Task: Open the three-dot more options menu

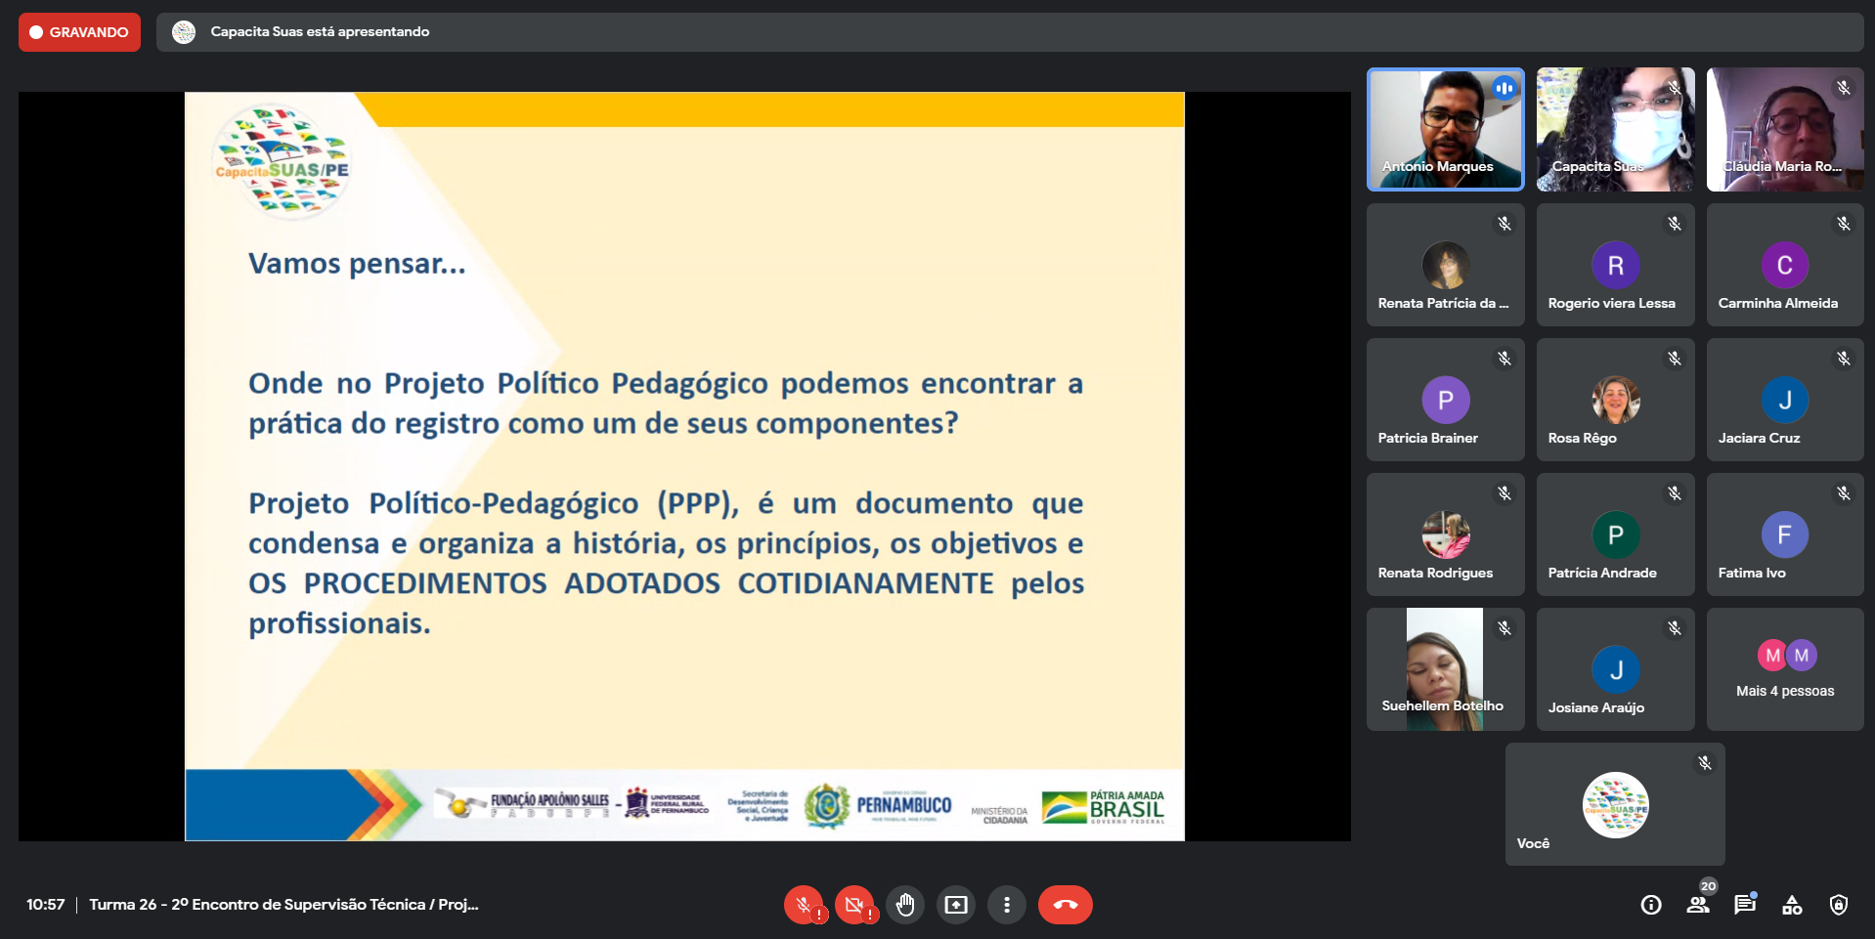Action: click(x=1007, y=905)
